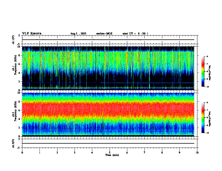222x171 pixels.
Task: Click the ch.1(V) axis '5' tick label
Action: point(19,35)
